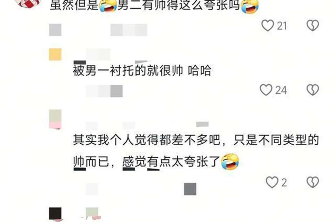This screenshot has width=335, height=222.
Task: Select the comment starting '其实我个人觉得都差不多吧'
Action: click(196, 151)
